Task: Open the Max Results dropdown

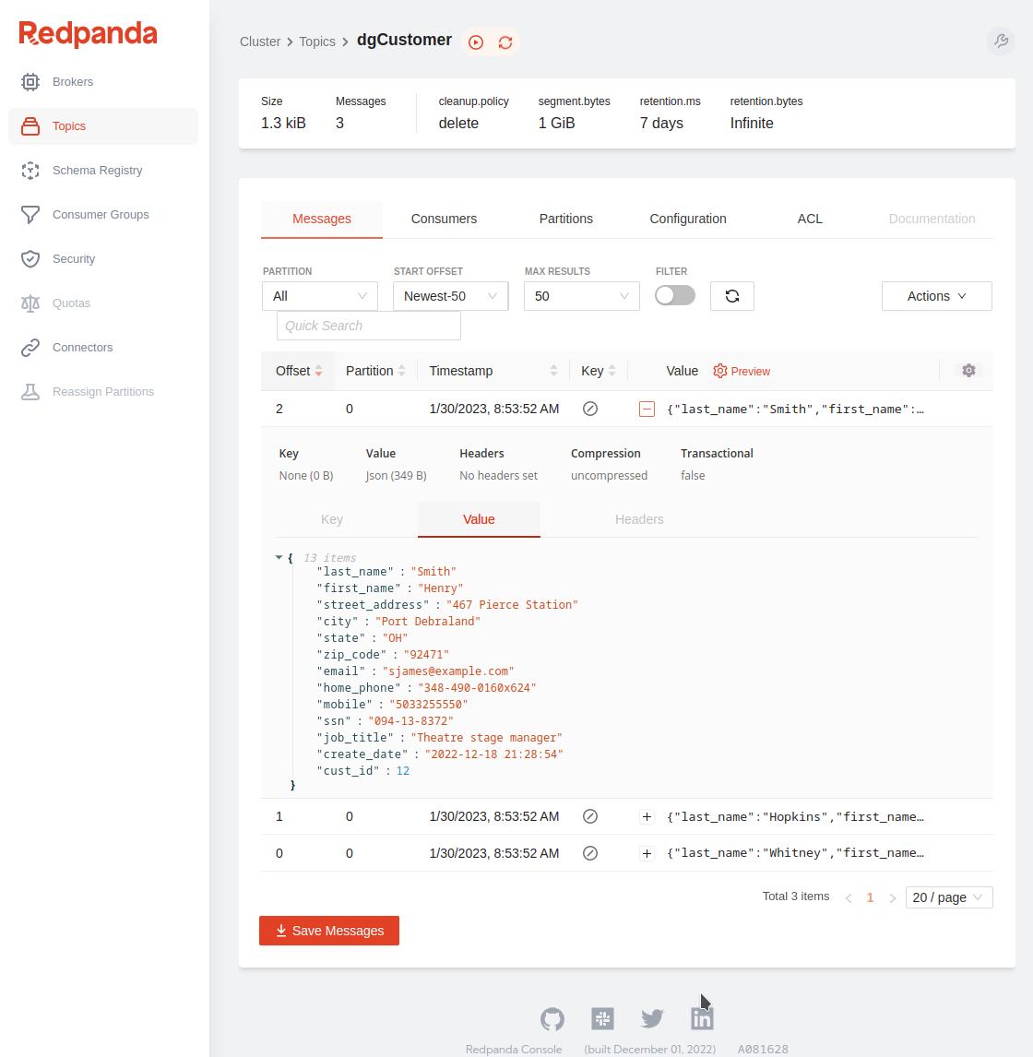Action: (582, 296)
